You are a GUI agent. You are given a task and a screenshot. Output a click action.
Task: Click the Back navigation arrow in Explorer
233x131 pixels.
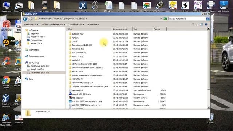[x=25, y=19]
